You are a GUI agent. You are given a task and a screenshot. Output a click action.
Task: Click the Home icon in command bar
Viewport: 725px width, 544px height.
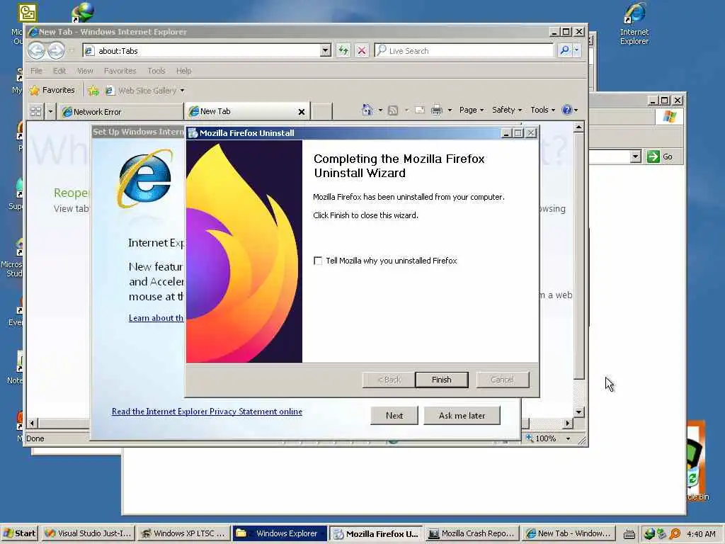(x=367, y=110)
